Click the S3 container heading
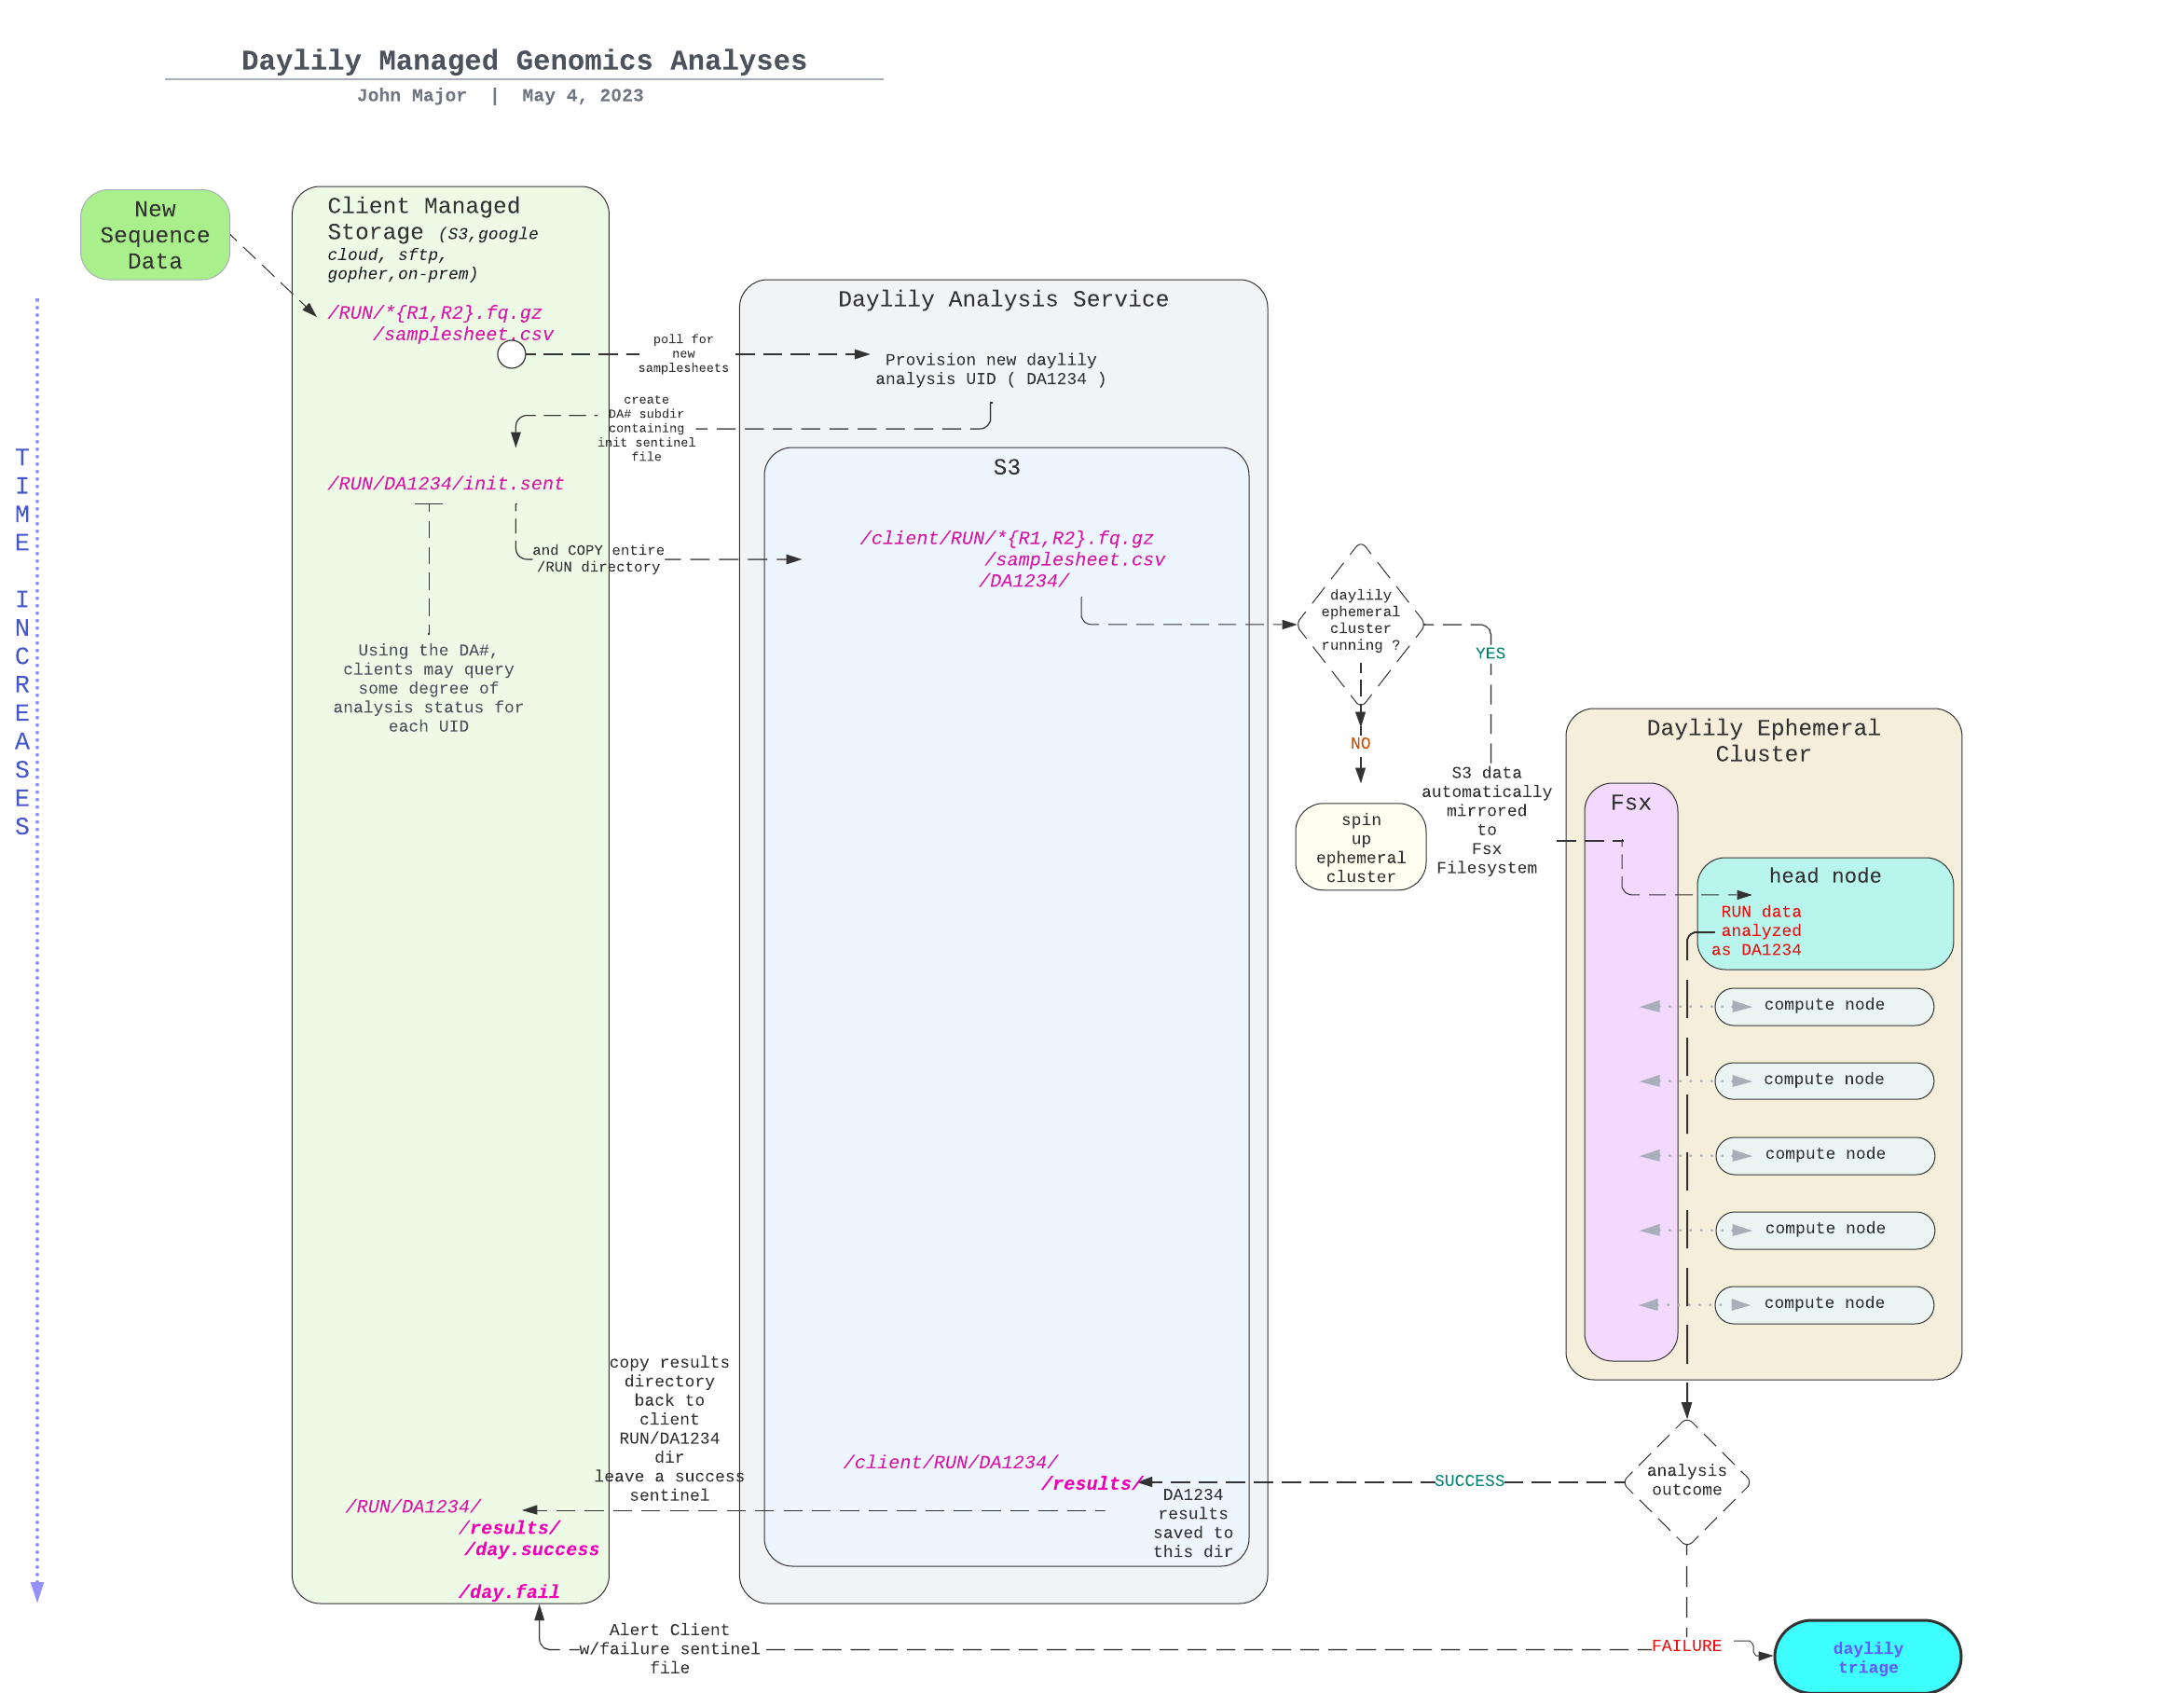The width and height of the screenshot is (2184, 1693). (1006, 467)
